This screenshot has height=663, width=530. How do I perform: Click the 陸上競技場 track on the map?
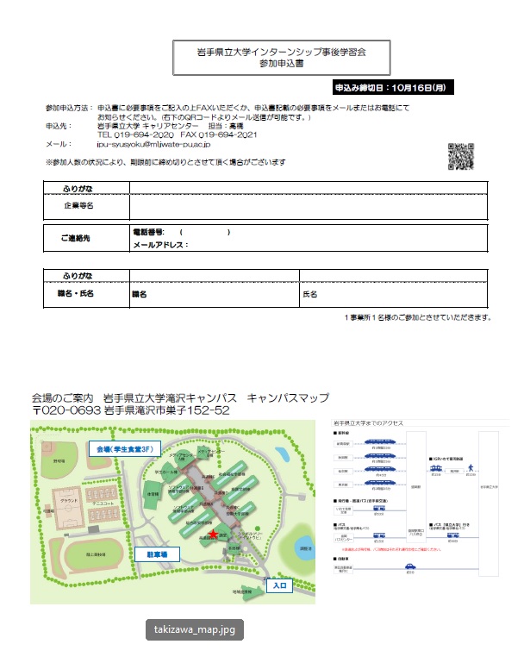click(94, 554)
